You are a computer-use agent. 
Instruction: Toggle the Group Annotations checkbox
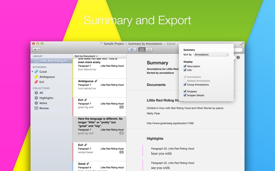click(x=185, y=84)
